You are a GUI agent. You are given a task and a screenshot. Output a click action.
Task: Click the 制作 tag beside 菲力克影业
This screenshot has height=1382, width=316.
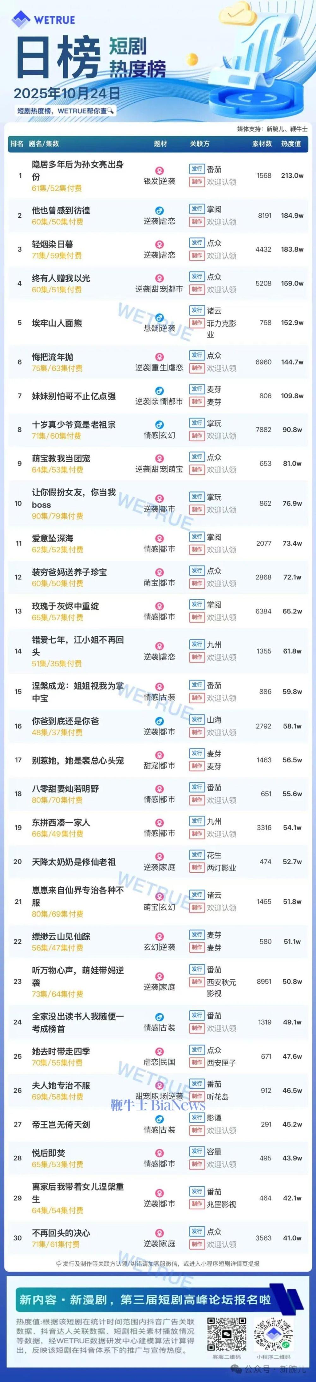[197, 323]
